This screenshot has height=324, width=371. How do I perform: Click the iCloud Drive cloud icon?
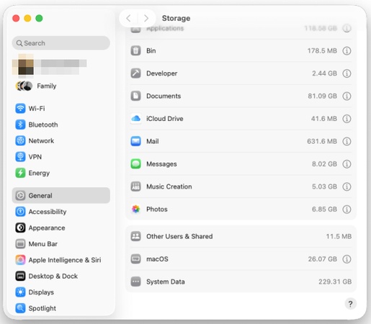pyautogui.click(x=135, y=119)
